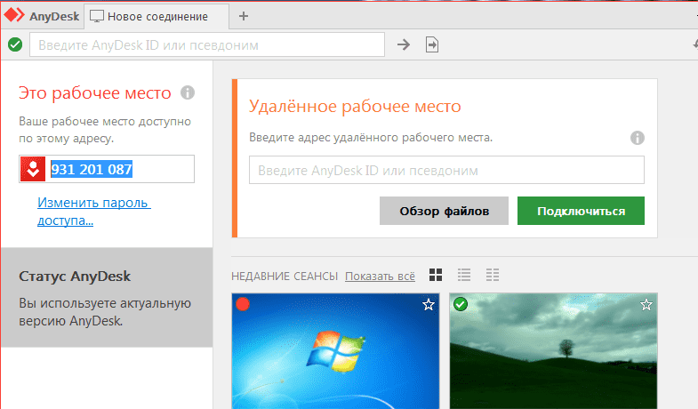Switch recent sessions to tile view
Screen dimensions: 698x409
(x=436, y=275)
